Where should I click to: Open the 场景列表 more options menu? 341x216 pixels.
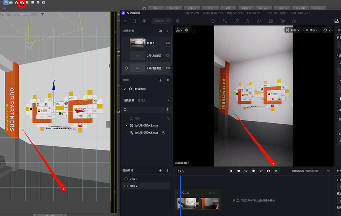click(x=168, y=31)
